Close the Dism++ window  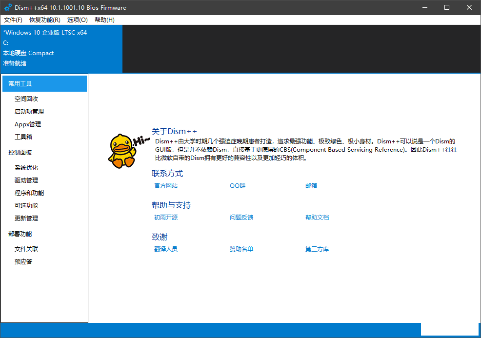pos(469,7)
